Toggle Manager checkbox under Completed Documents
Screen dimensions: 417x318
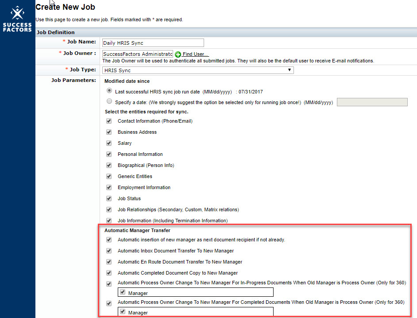pos(123,312)
